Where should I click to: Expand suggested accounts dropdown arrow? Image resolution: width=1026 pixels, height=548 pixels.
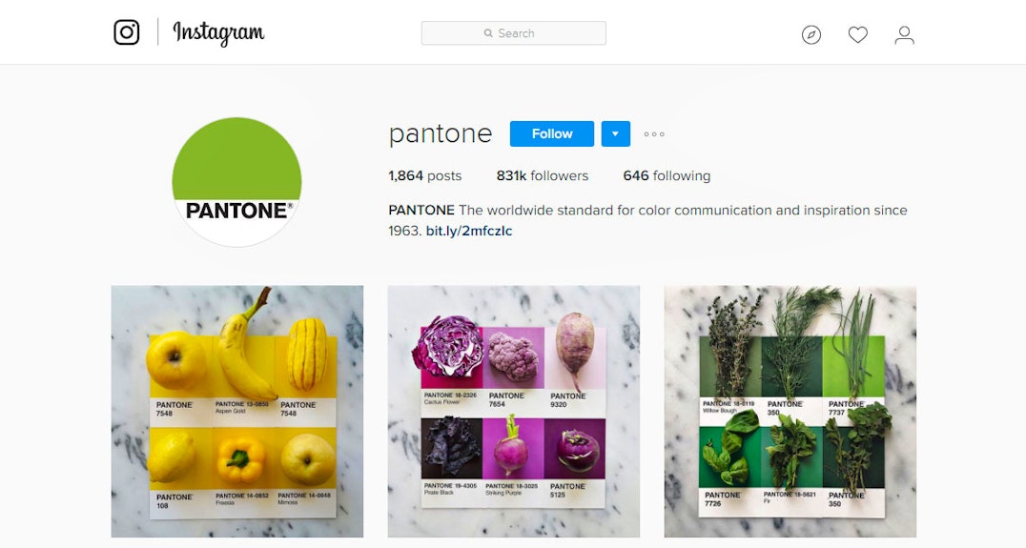pos(616,133)
